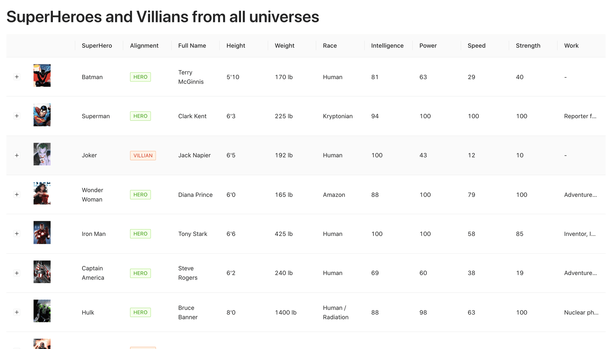612x349 pixels.
Task: Click the HERO badge next to Batman
Action: click(140, 77)
